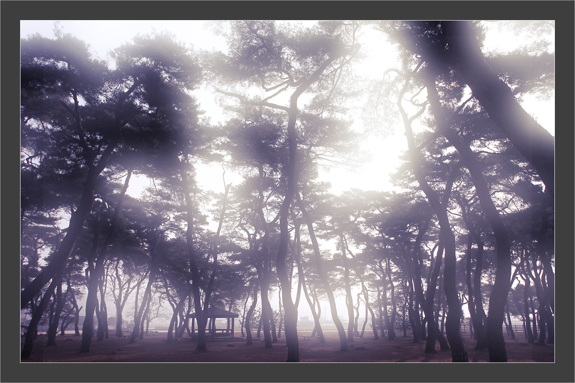The width and height of the screenshot is (575, 383).
Task: Click the small bench near the center ground
Action: point(306,337)
